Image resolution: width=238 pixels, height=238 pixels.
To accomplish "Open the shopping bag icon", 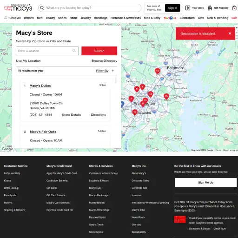I will pyautogui.click(x=234, y=8).
